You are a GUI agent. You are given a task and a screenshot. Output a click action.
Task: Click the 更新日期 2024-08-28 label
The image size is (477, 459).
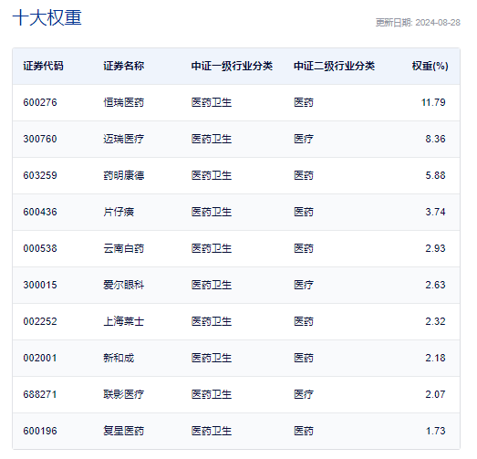[x=418, y=23]
